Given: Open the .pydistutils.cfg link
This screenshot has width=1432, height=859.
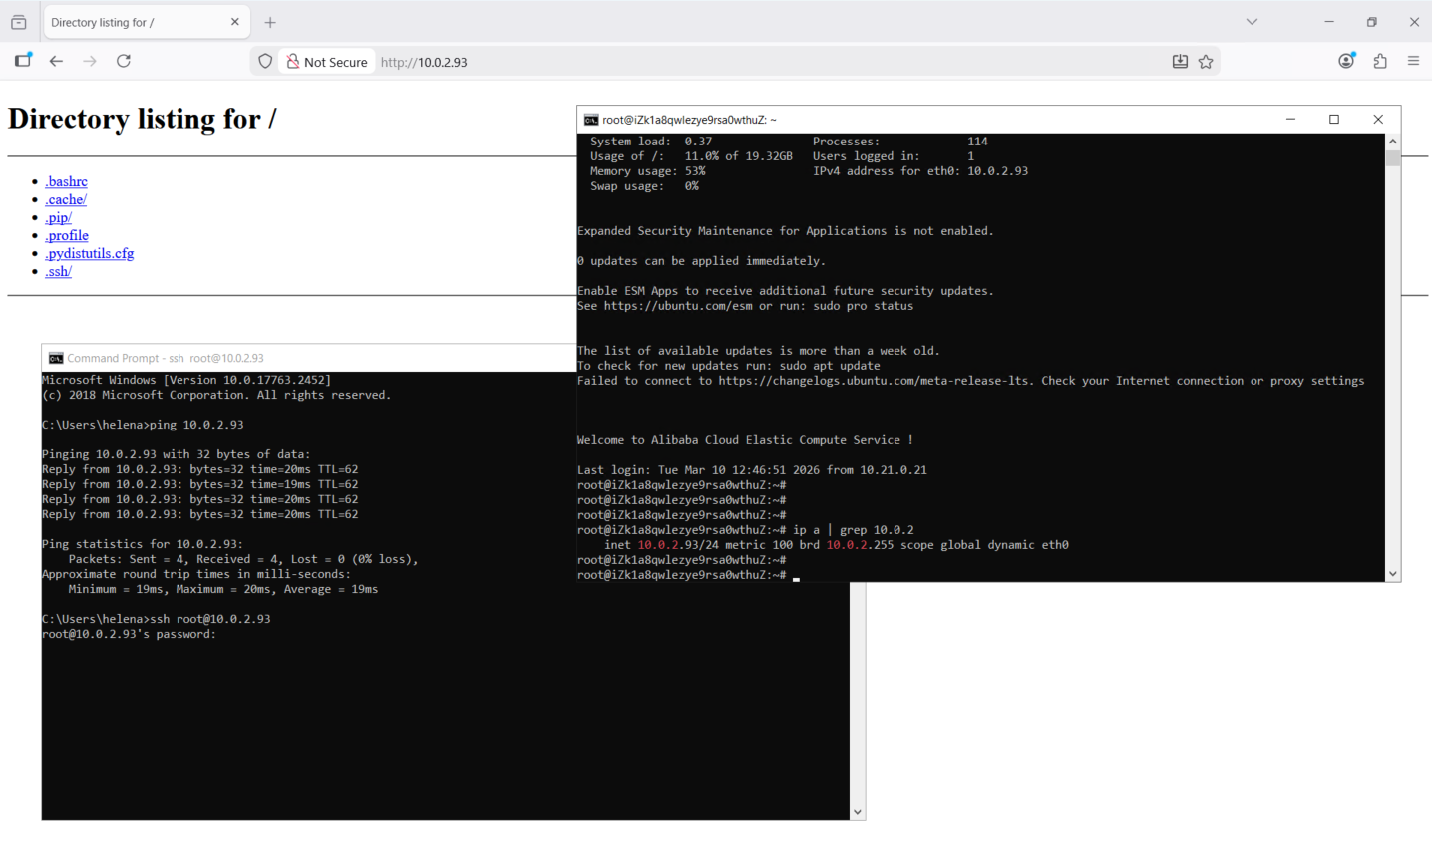Looking at the screenshot, I should click(89, 253).
